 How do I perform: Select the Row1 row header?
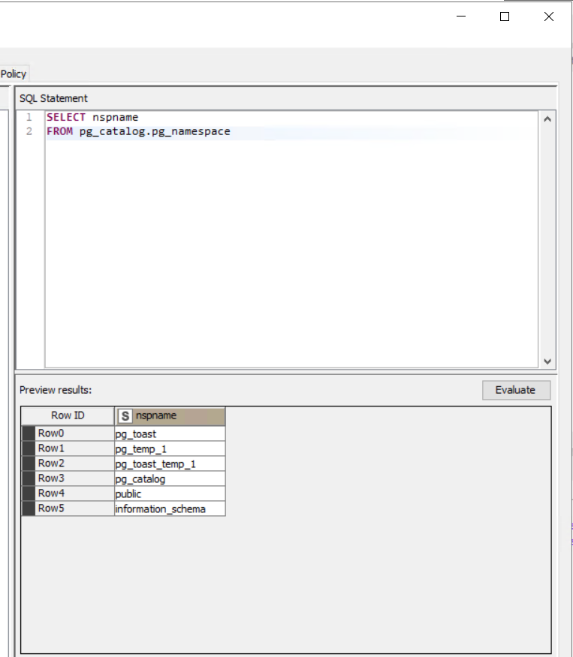[x=68, y=448]
